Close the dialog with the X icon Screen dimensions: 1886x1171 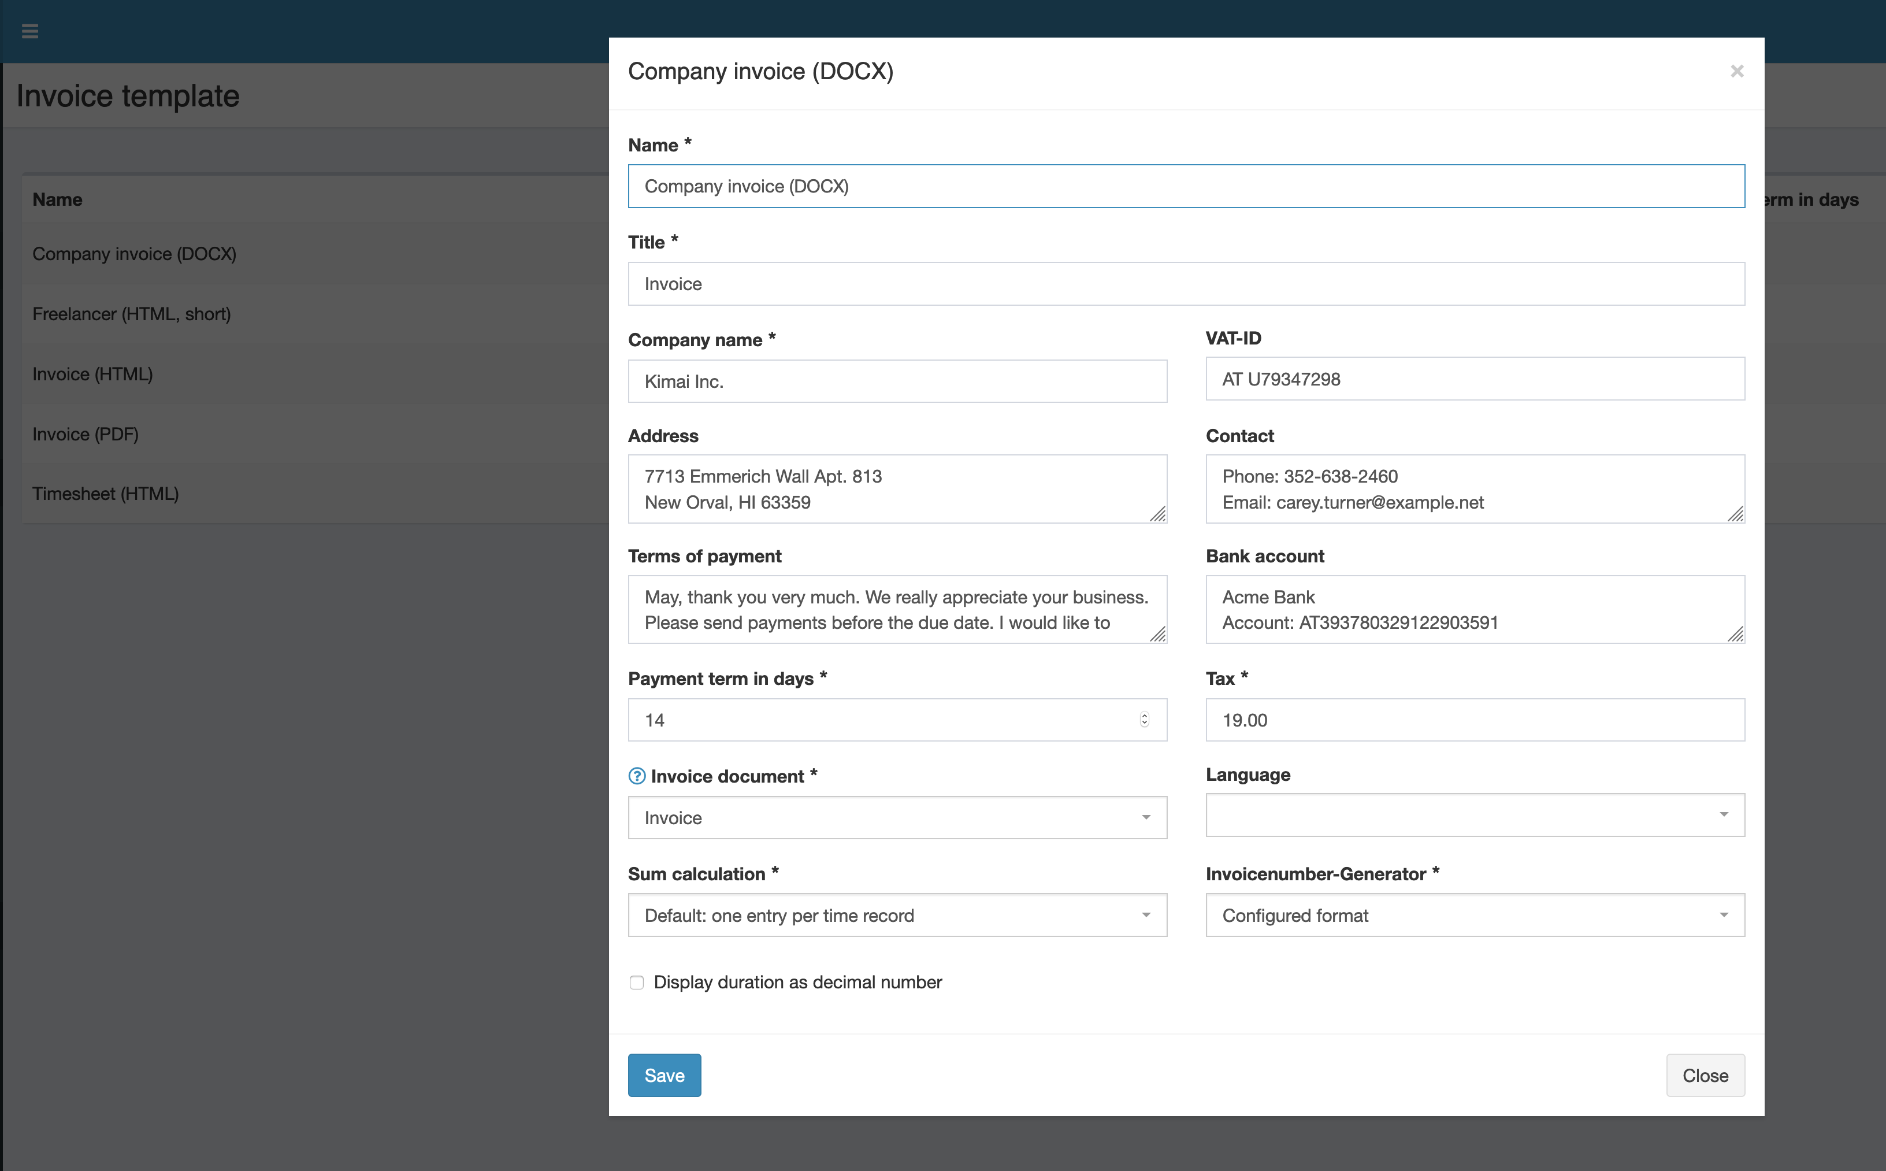[x=1736, y=71]
